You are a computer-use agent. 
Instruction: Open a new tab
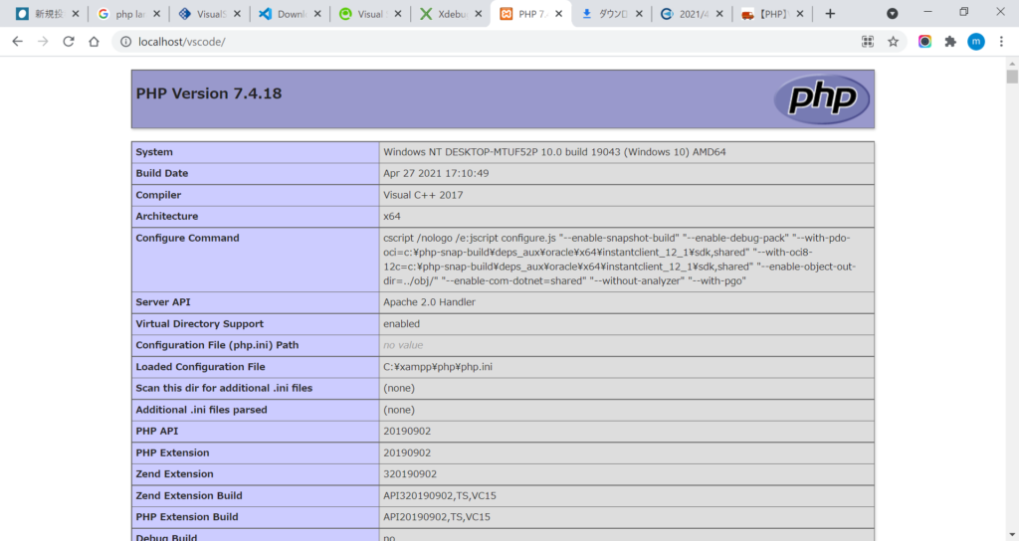click(x=830, y=14)
